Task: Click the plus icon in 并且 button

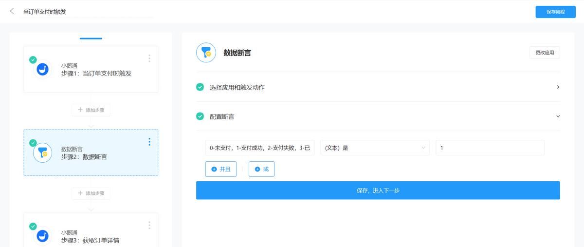Action: click(214, 169)
